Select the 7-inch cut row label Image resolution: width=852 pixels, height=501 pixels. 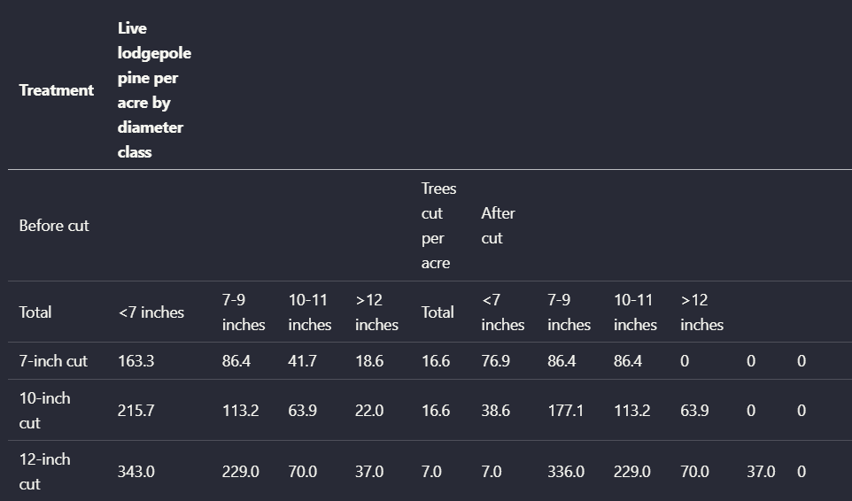pos(53,361)
